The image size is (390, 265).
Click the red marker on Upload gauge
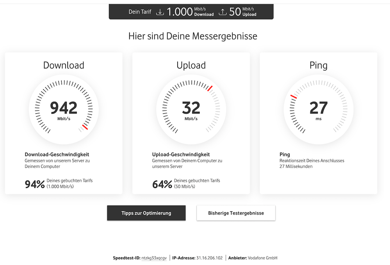210,88
